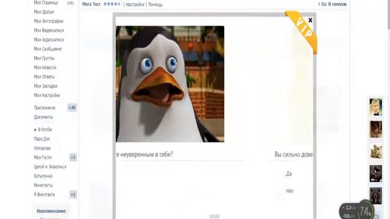This screenshot has height=219, width=390.
Task: Launch the Бутылочка app
Action: (43, 176)
